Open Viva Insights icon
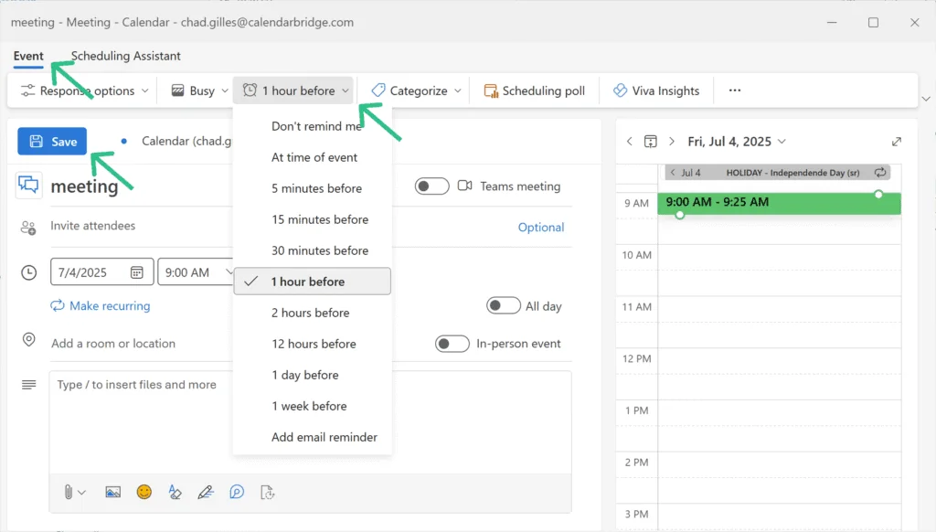The width and height of the screenshot is (936, 532). 621,90
